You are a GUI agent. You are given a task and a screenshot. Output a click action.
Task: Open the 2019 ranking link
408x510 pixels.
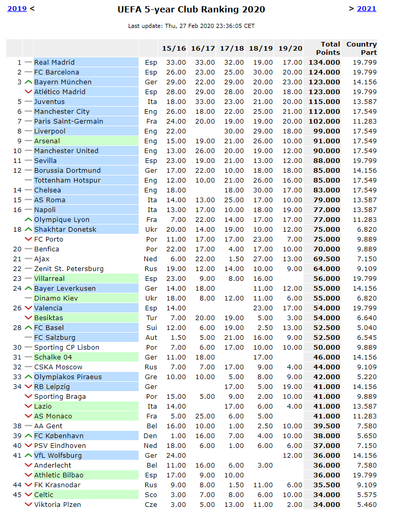tap(17, 9)
